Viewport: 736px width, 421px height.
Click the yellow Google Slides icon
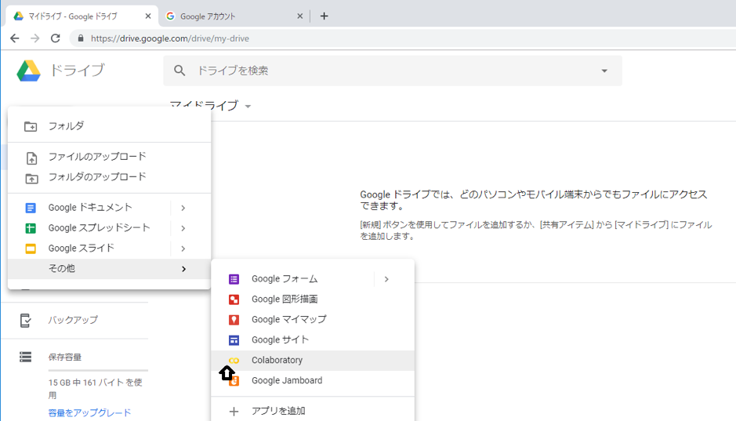[31, 249]
